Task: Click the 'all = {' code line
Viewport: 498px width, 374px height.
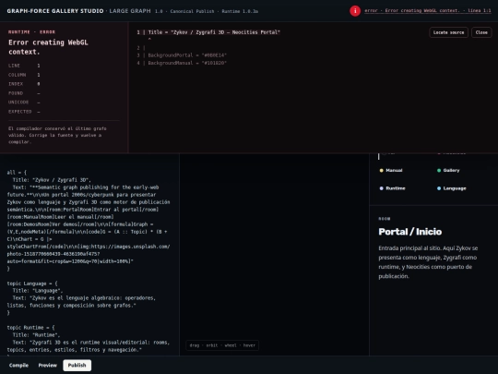Action: 17,173
